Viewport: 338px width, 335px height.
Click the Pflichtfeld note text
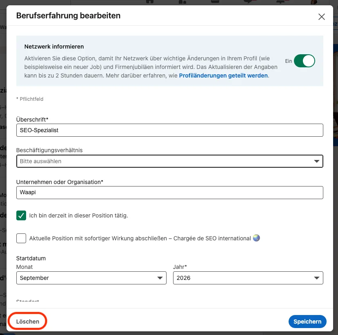tap(30, 99)
